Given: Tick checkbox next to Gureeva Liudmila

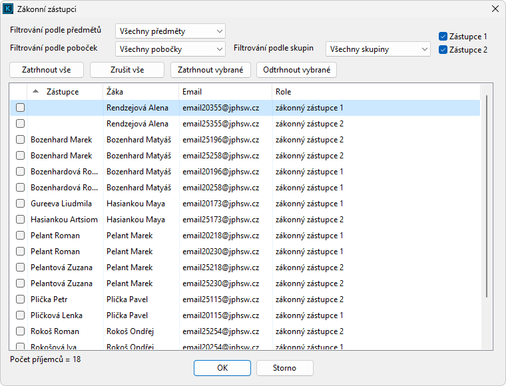Looking at the screenshot, I should [21, 204].
